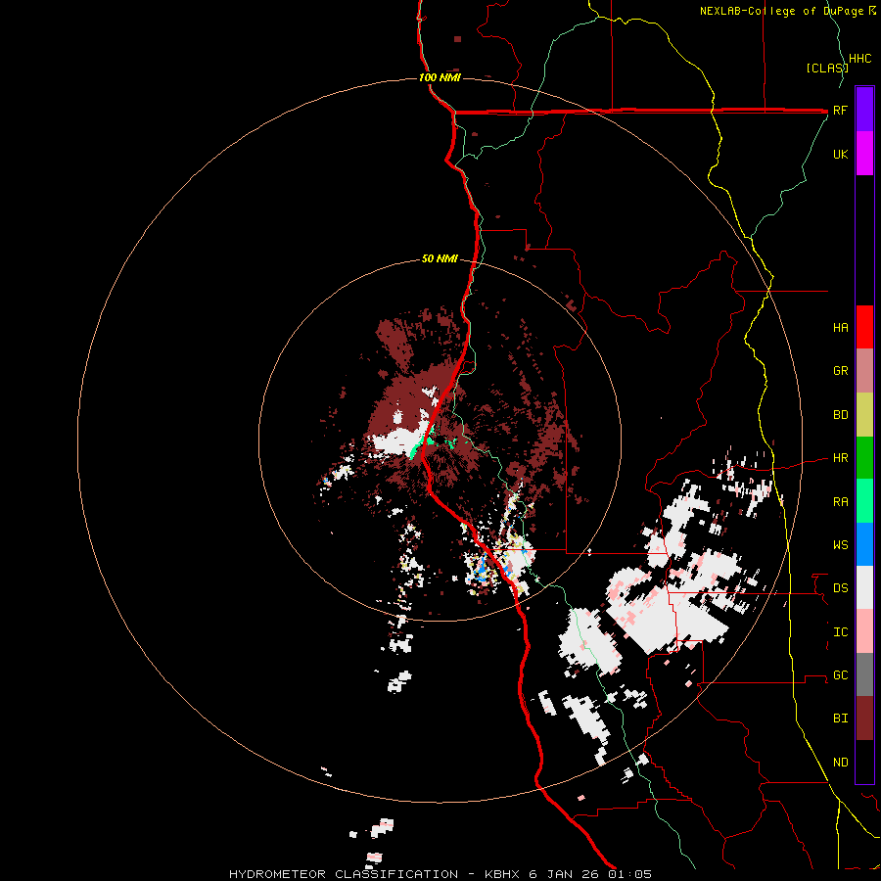Pick the dusty-pink GR legend swatch
The width and height of the screenshot is (881, 881).
pyautogui.click(x=864, y=371)
